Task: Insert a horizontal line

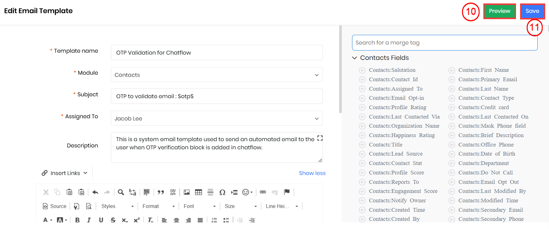Action: click(210, 192)
